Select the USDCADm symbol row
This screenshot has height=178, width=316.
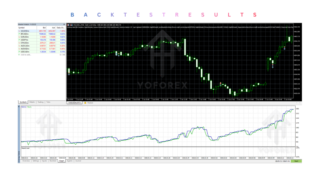coord(42,52)
